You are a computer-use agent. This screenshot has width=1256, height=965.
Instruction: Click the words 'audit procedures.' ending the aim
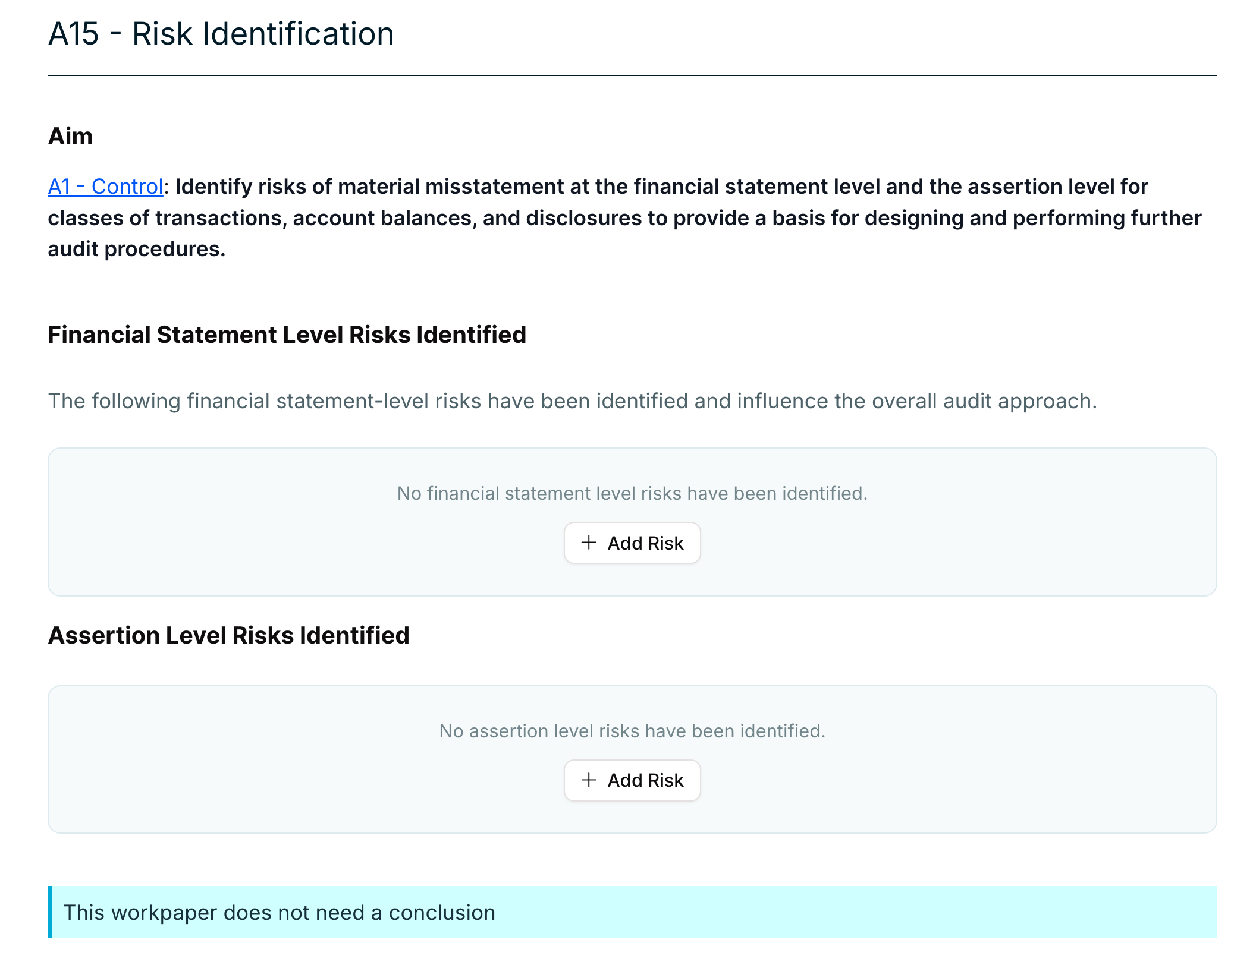[x=136, y=249]
